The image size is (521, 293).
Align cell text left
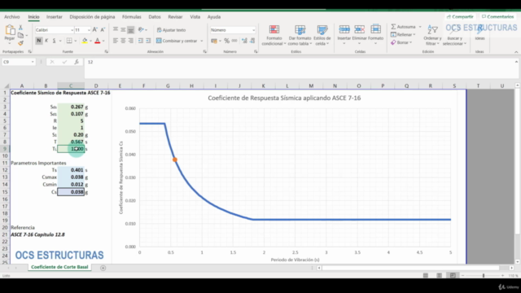tap(116, 41)
